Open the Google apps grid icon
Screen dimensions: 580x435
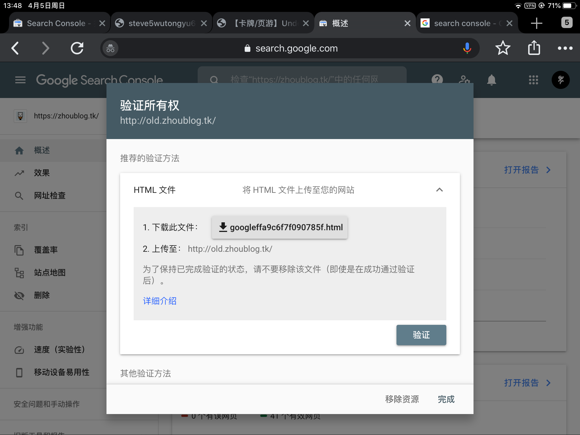(533, 80)
